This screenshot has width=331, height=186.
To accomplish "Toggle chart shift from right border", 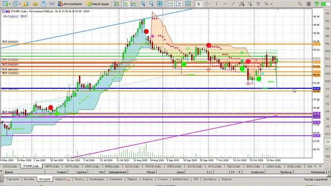I will click(x=178, y=4).
